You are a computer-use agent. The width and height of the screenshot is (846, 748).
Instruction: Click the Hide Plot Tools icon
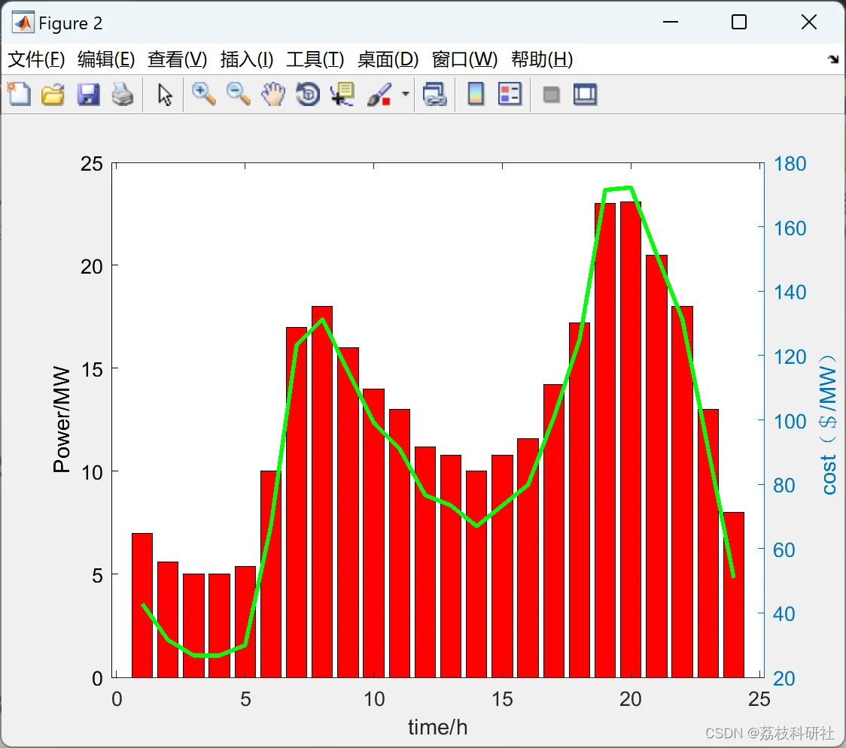[551, 95]
